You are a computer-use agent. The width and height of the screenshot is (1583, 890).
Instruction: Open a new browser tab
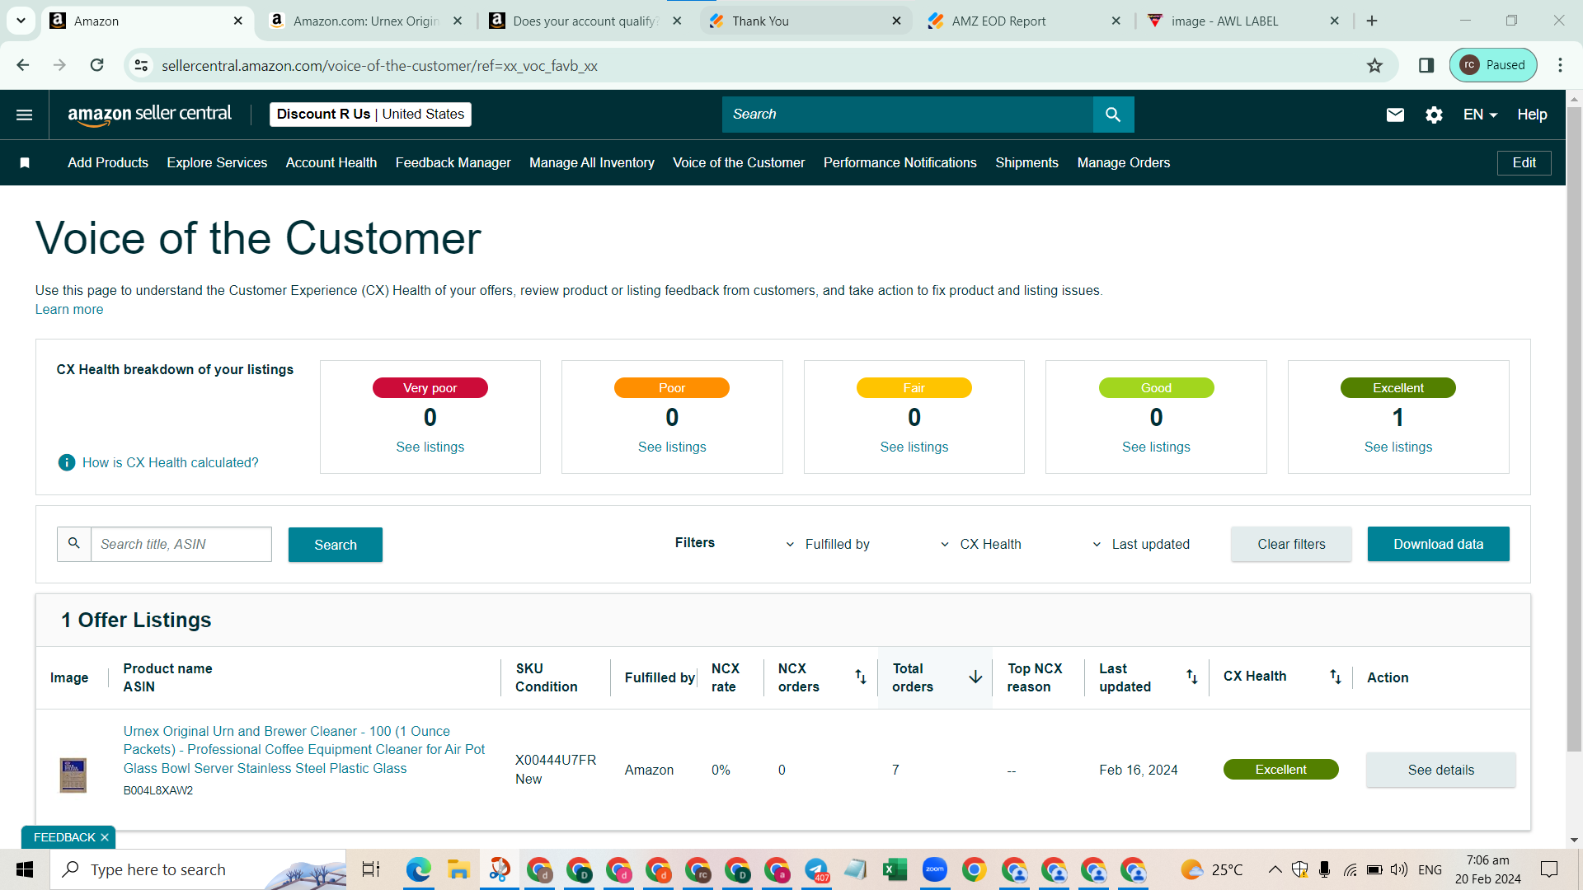1372,21
